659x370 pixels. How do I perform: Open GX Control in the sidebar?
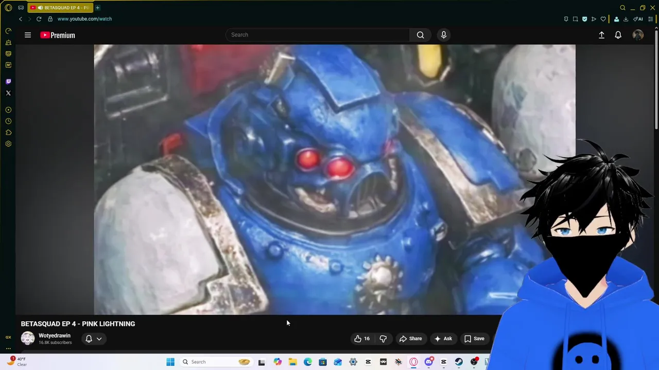[x=8, y=31]
